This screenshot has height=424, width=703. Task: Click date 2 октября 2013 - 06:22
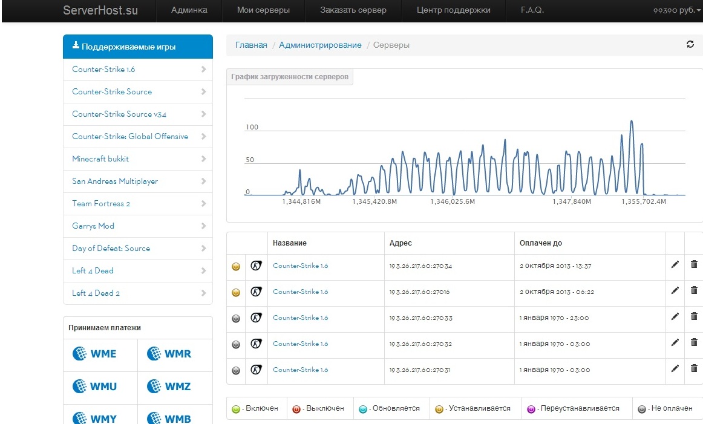pos(557,292)
